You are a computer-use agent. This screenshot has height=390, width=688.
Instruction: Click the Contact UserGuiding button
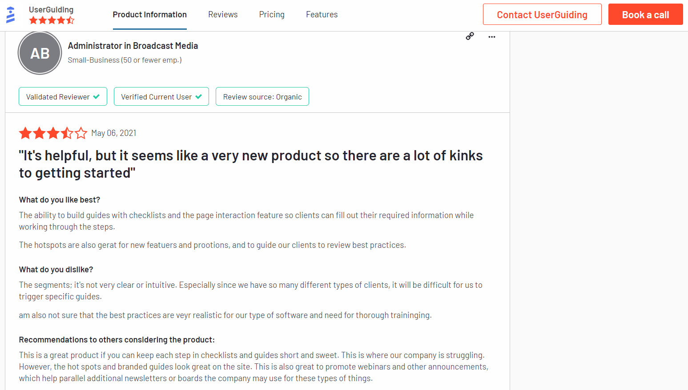point(542,15)
